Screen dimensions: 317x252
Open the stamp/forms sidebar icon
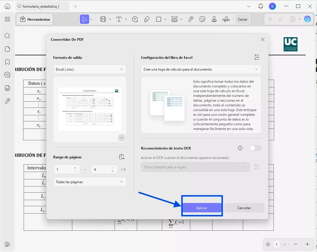7,88
